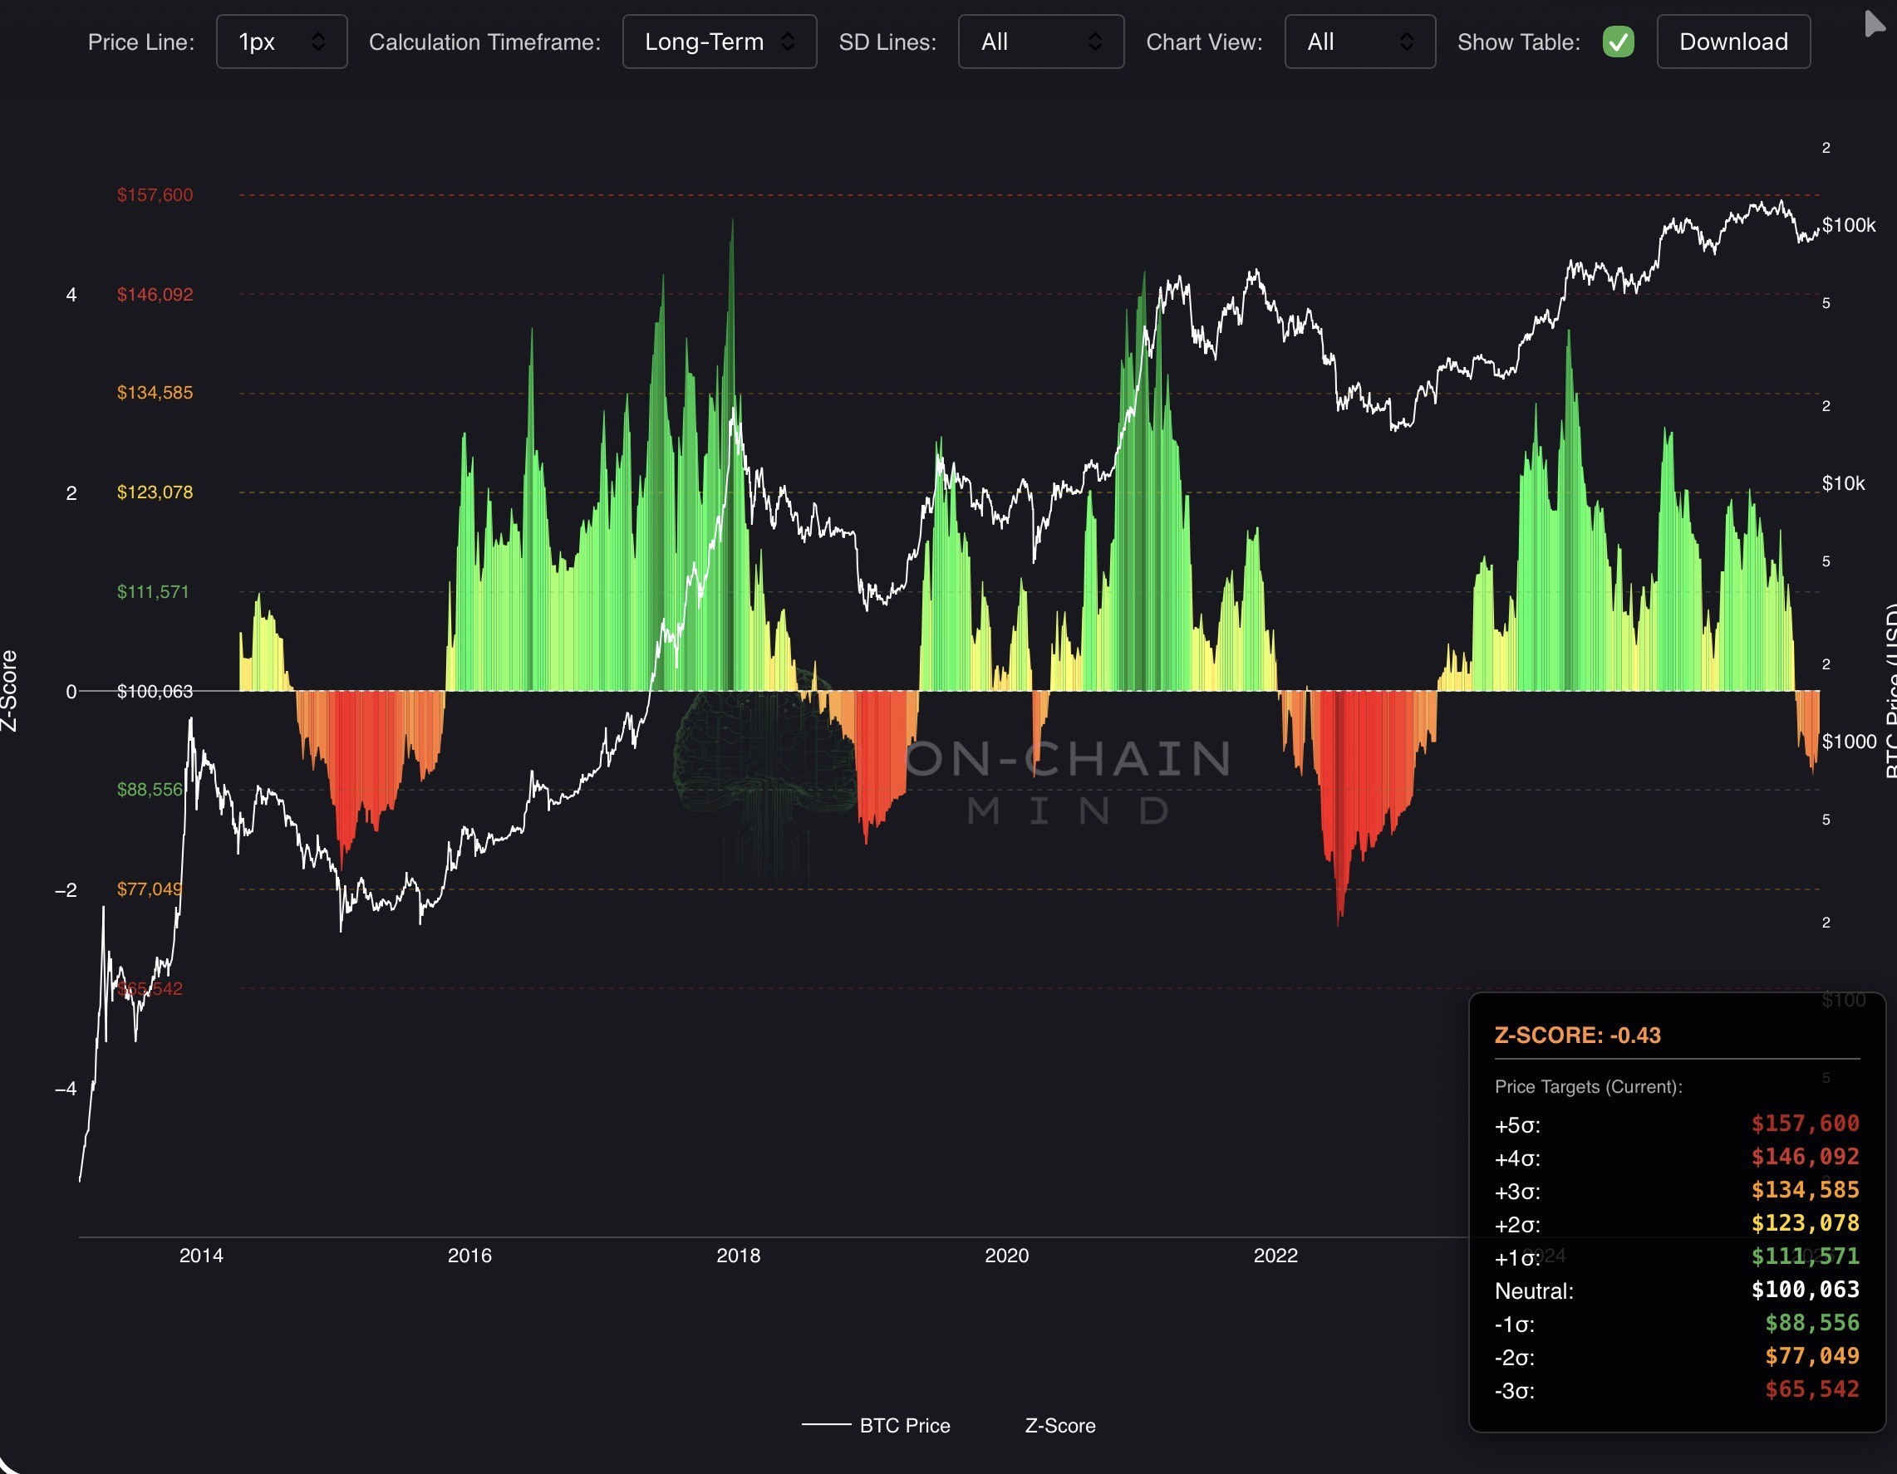Click the Download button
The width and height of the screenshot is (1897, 1474).
[x=1732, y=42]
